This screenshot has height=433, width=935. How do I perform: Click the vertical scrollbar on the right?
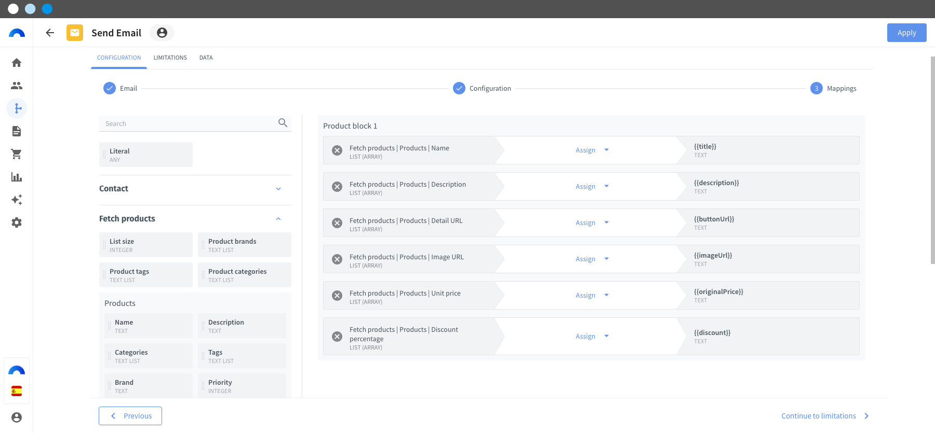point(932,161)
